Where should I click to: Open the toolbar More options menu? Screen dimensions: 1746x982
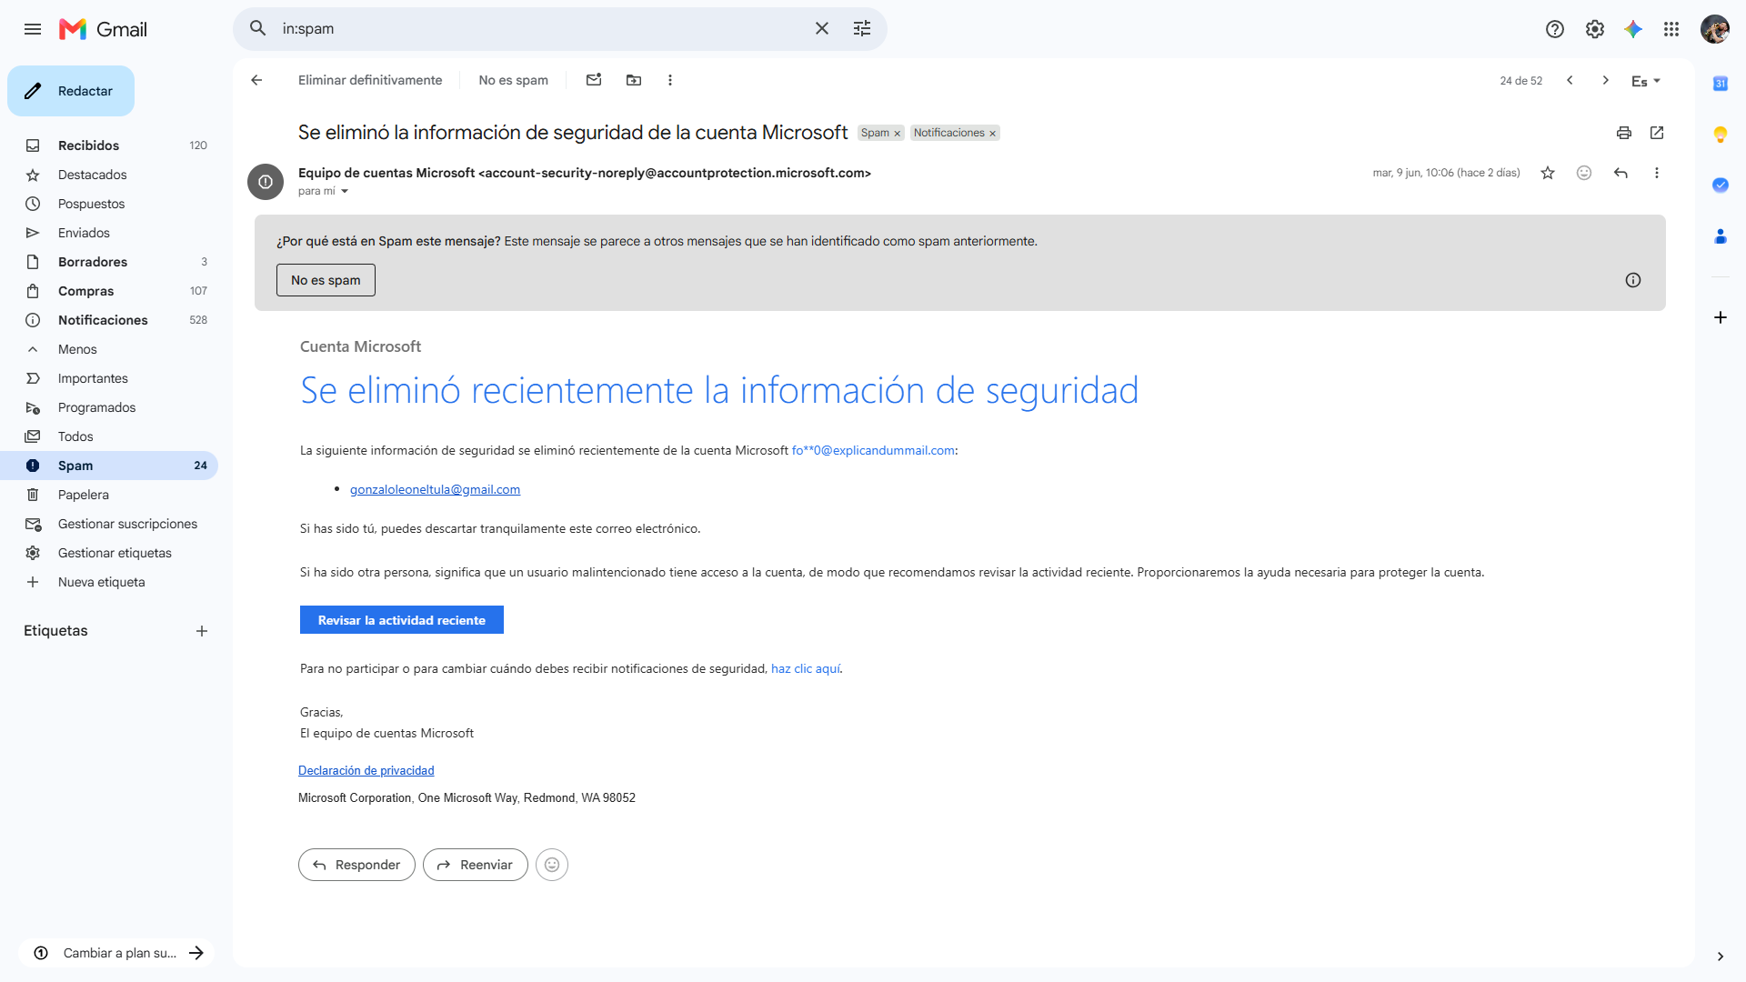click(670, 80)
